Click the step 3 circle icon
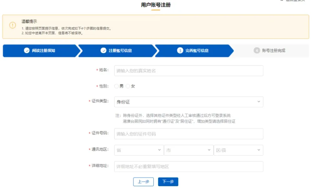 pos(180,51)
